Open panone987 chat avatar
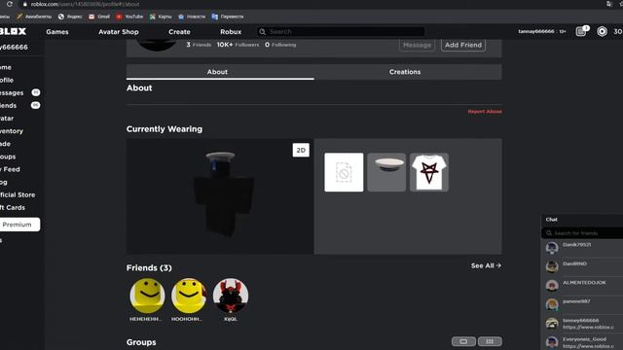The image size is (623, 350). tap(552, 304)
